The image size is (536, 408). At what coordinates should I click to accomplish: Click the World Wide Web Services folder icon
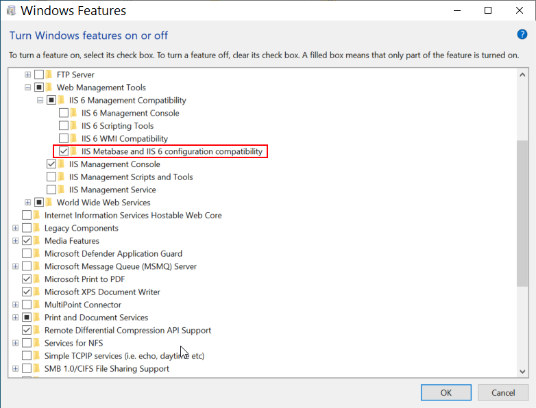49,203
